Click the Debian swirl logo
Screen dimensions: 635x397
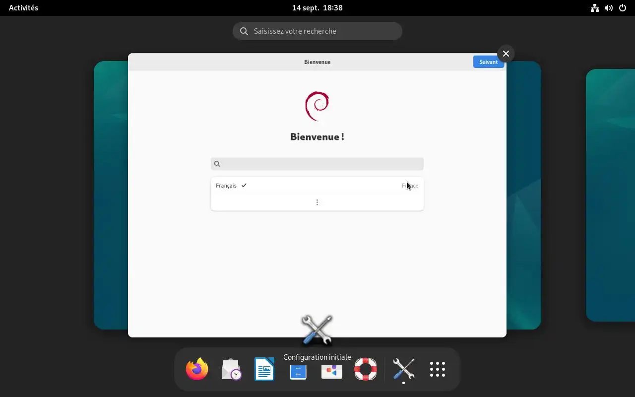tap(317, 106)
